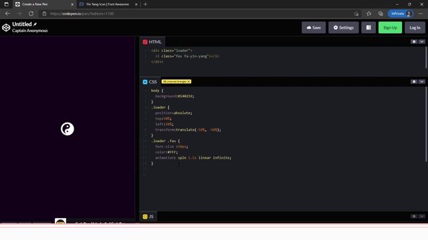Image resolution: width=428 pixels, height=240 pixels.
Task: Click the HTML editor vertical scrollbar
Action: (x=426, y=58)
